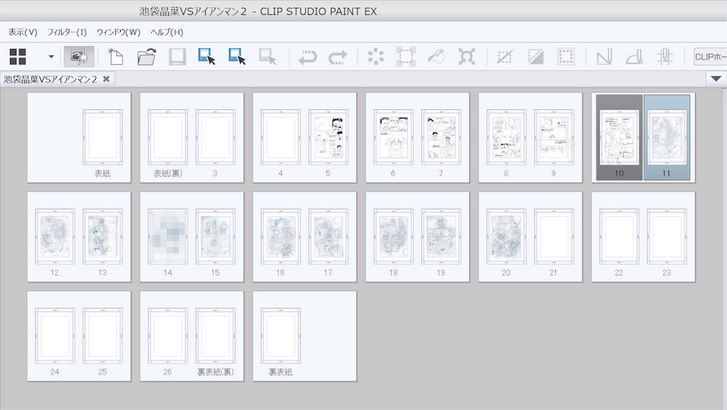The height and width of the screenshot is (410, 727).
Task: Select blank page 25 thumbnail
Action: click(102, 336)
